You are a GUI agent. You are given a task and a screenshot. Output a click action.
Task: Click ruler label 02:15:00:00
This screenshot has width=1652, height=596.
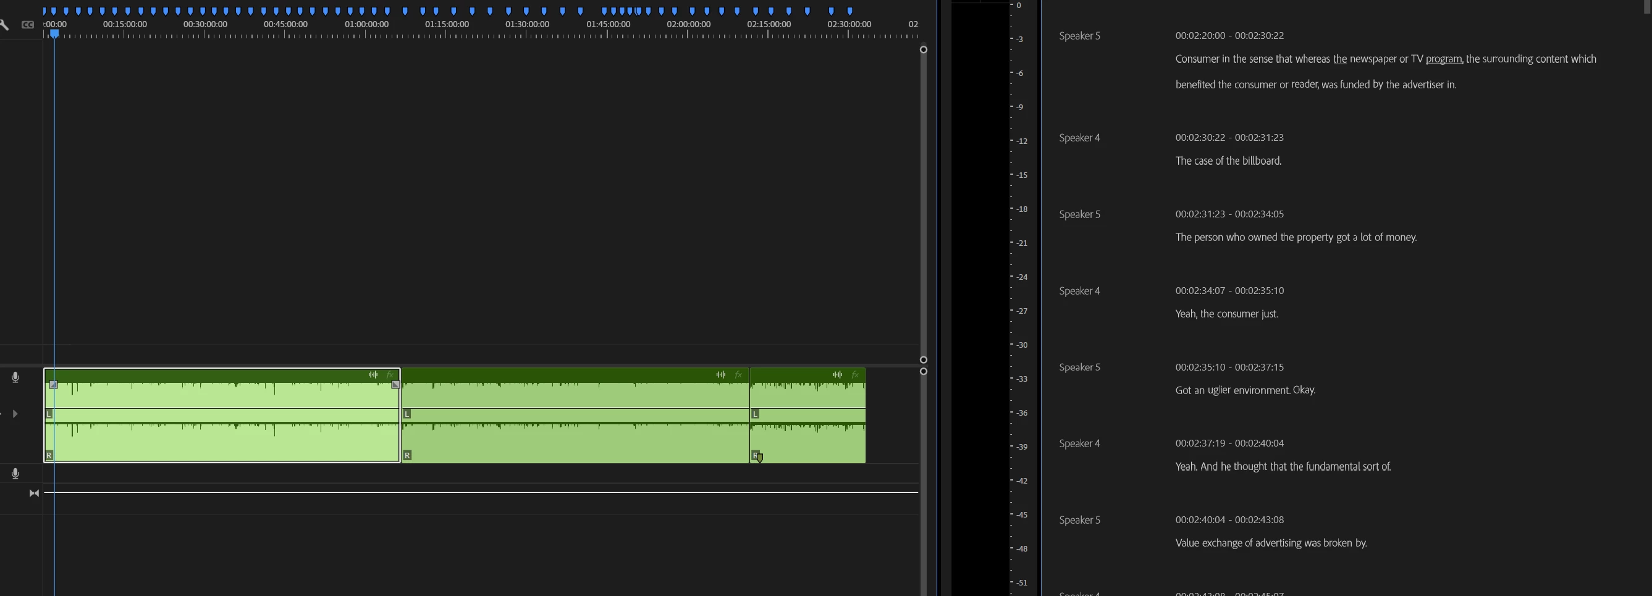[x=769, y=24]
